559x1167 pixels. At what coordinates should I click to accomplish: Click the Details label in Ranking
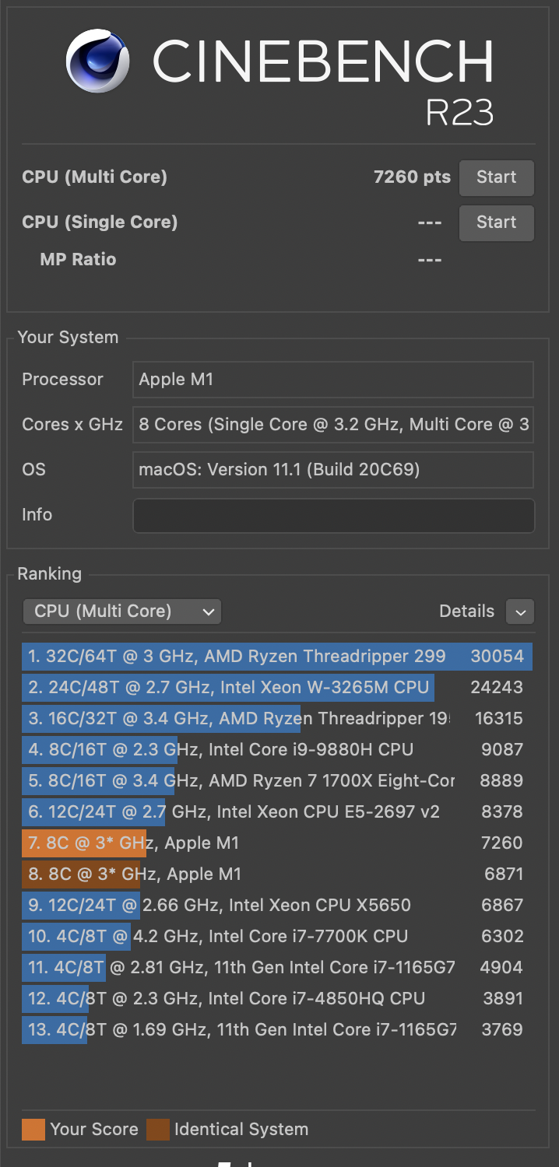466,612
